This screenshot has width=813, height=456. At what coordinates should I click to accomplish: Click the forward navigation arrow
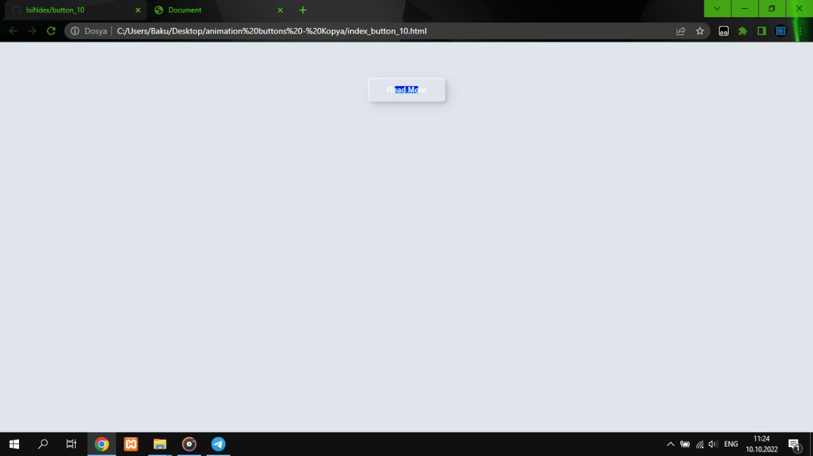[x=32, y=30]
